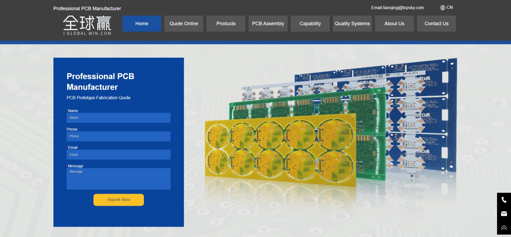The width and height of the screenshot is (511, 237).
Task: Visit the About Us page
Action: (394, 24)
